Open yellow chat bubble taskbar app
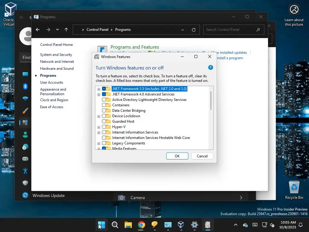Image resolution: width=309 pixels, height=232 pixels. tap(154, 224)
